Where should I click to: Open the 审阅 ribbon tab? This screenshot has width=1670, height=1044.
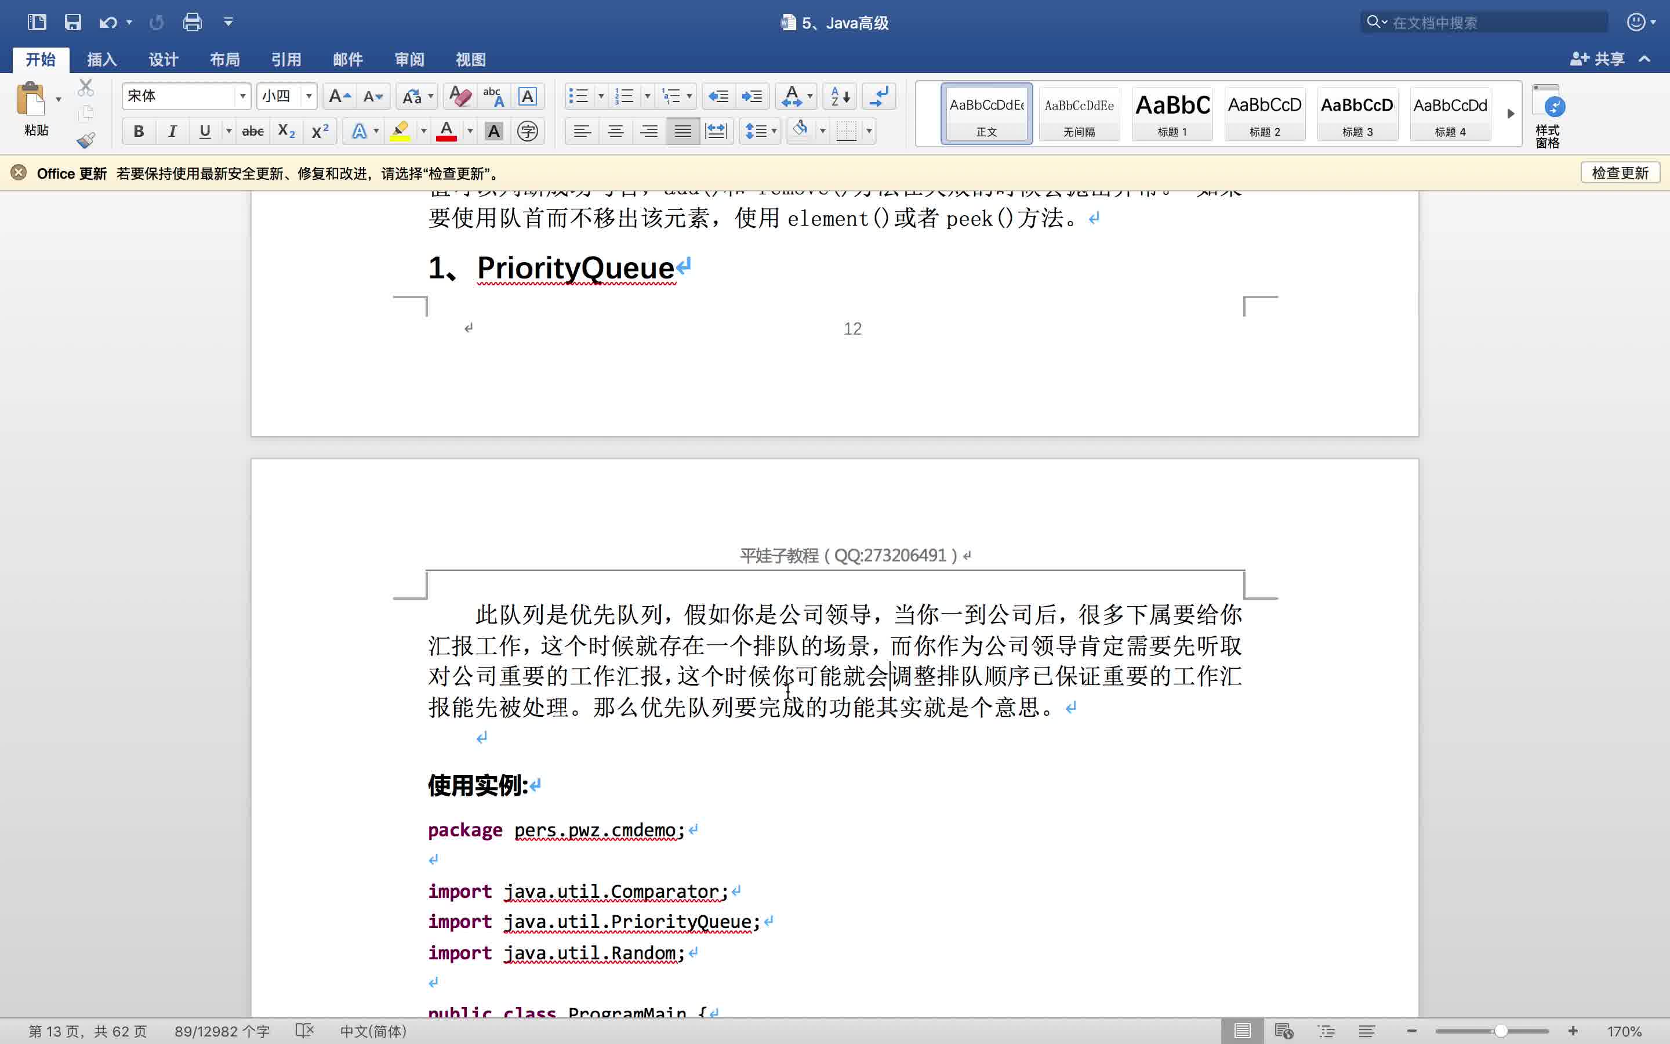coord(409,59)
